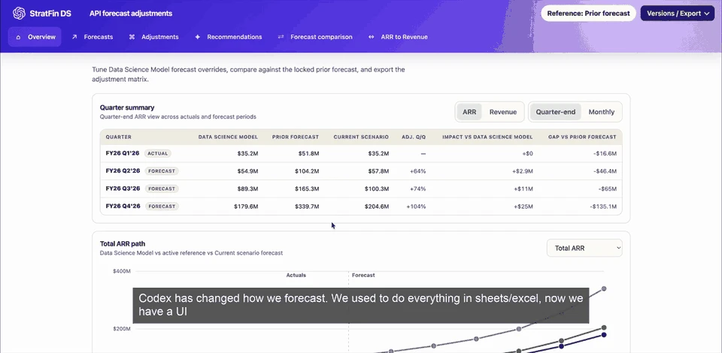This screenshot has width=722, height=353.
Task: Click the Impact vs Data Science Model header
Action: click(x=487, y=137)
